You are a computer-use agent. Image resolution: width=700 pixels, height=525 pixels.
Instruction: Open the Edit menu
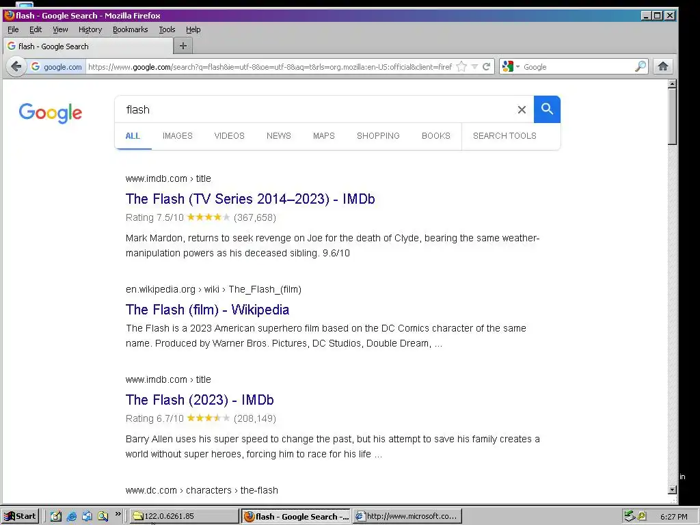(36, 29)
